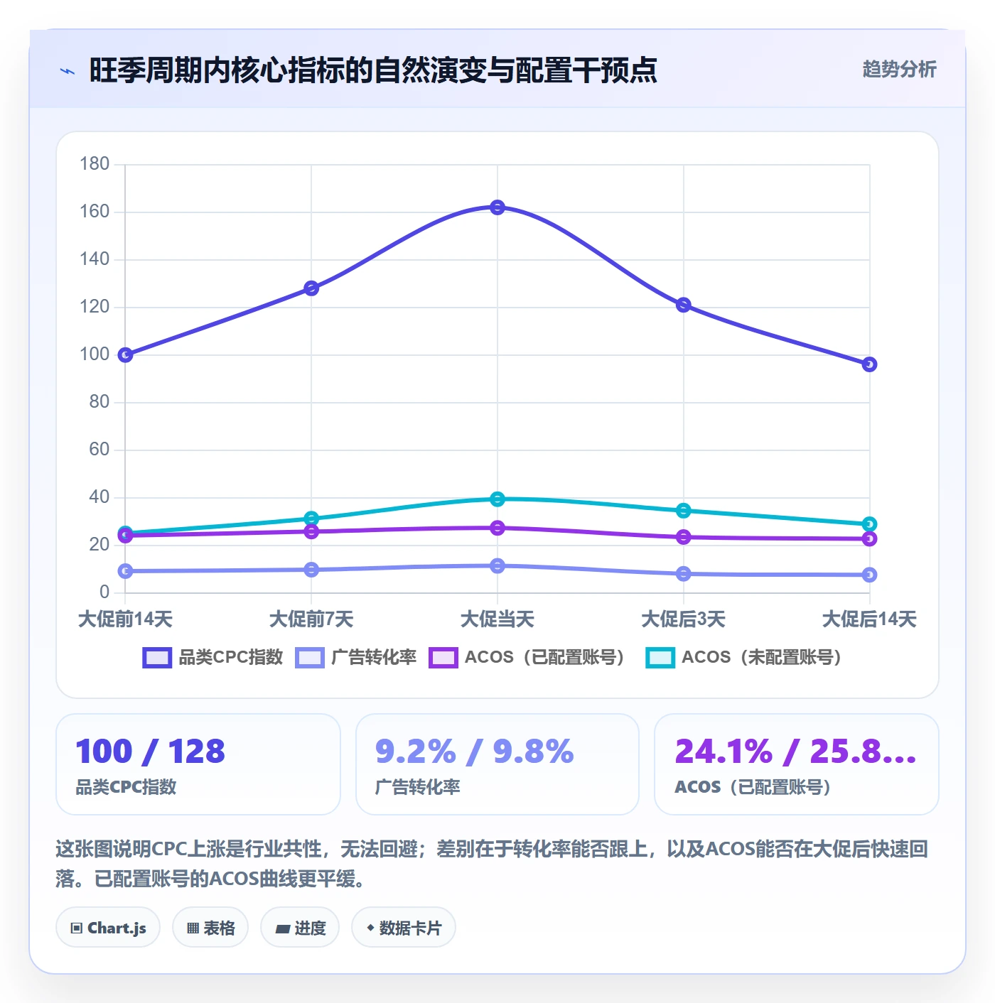The image size is (995, 1003).
Task: Click the chart title 旺季周期内核心指标
Action: tap(373, 70)
